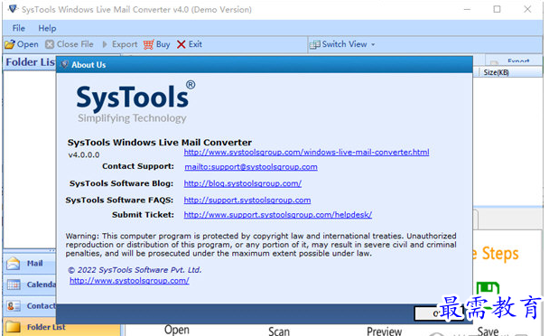This screenshot has width=549, height=336.
Task: Minimize the SysTools main window
Action: 467,9
